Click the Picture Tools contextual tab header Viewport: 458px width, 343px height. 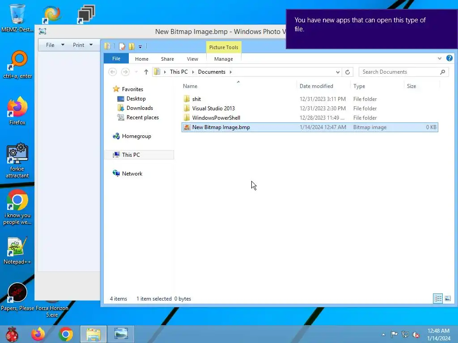(224, 47)
